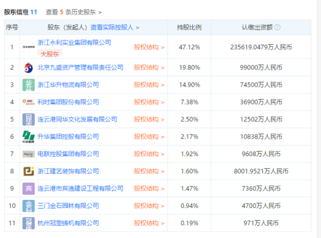Click the 三门金石园林 blue logo icon
The height and width of the screenshot is (238, 321).
(28, 206)
